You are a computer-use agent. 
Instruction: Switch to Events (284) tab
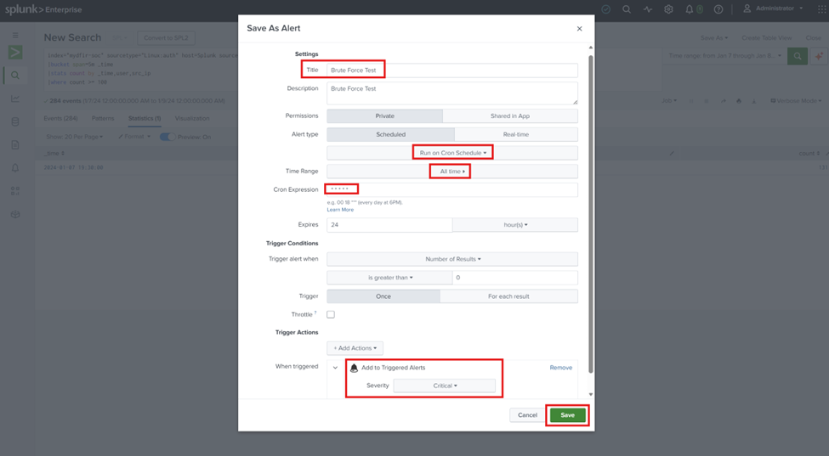click(x=61, y=118)
